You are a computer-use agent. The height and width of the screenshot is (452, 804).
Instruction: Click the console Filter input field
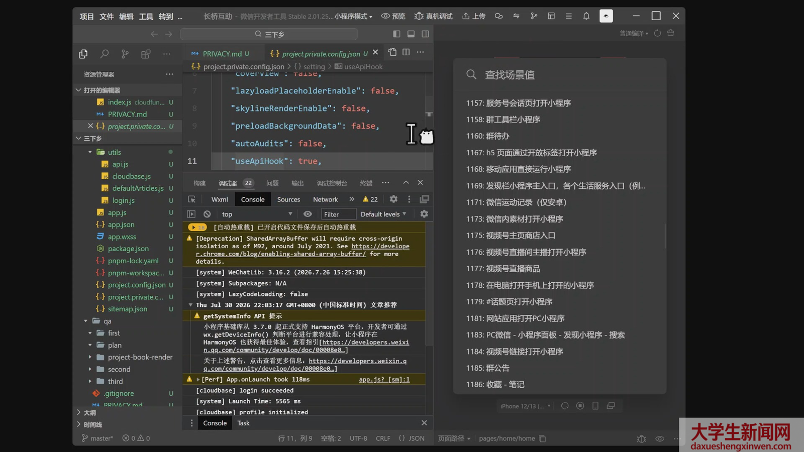(x=339, y=214)
